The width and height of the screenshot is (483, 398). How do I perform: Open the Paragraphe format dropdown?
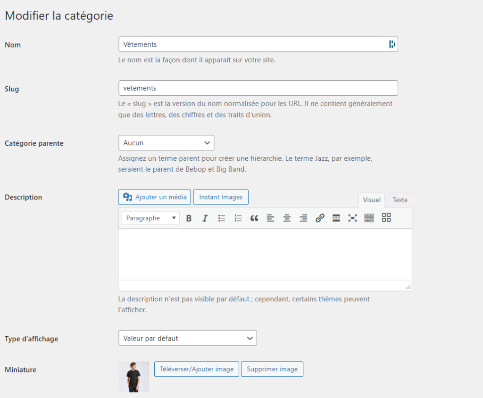(x=150, y=218)
